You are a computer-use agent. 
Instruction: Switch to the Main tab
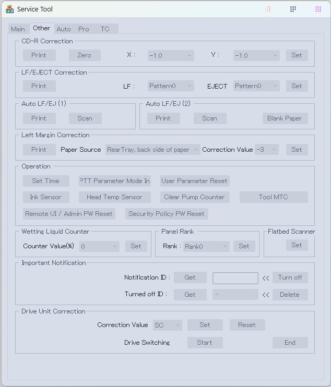[18, 29]
